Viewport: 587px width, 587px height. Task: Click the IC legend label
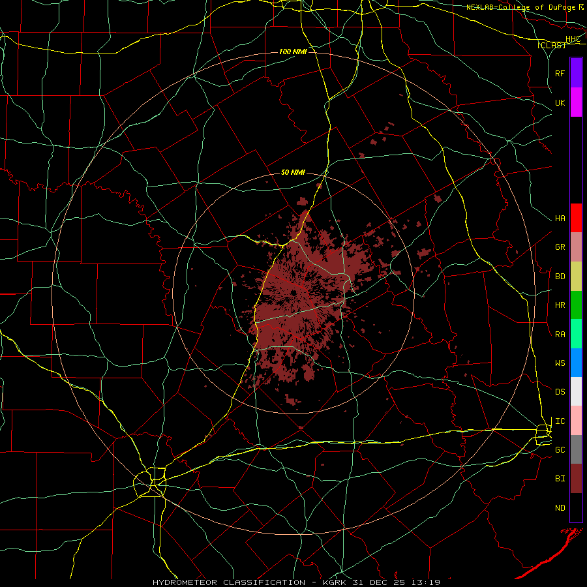(560, 421)
